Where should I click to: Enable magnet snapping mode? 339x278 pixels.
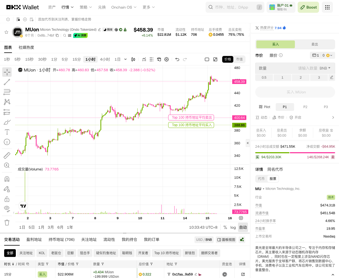(x=7, y=179)
